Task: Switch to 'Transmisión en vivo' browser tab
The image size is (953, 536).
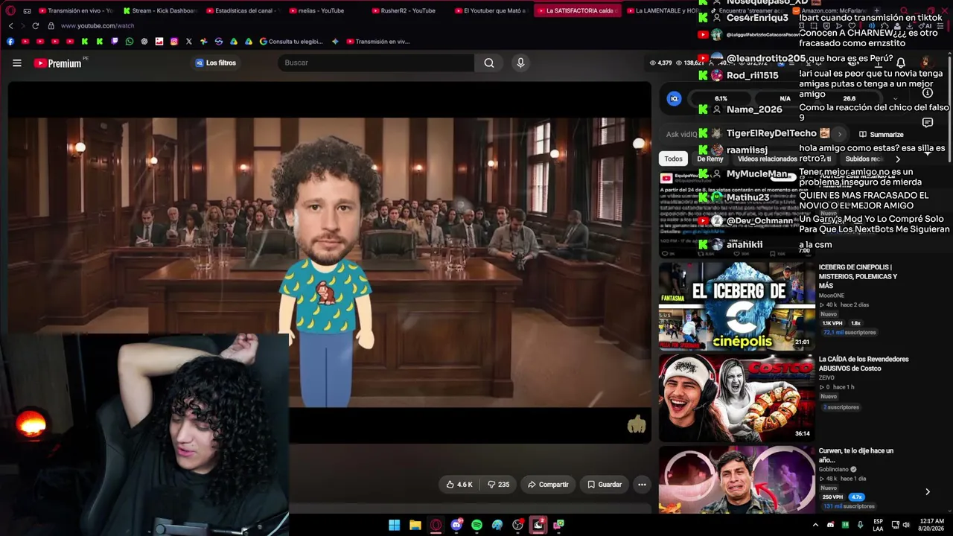Action: [x=74, y=10]
